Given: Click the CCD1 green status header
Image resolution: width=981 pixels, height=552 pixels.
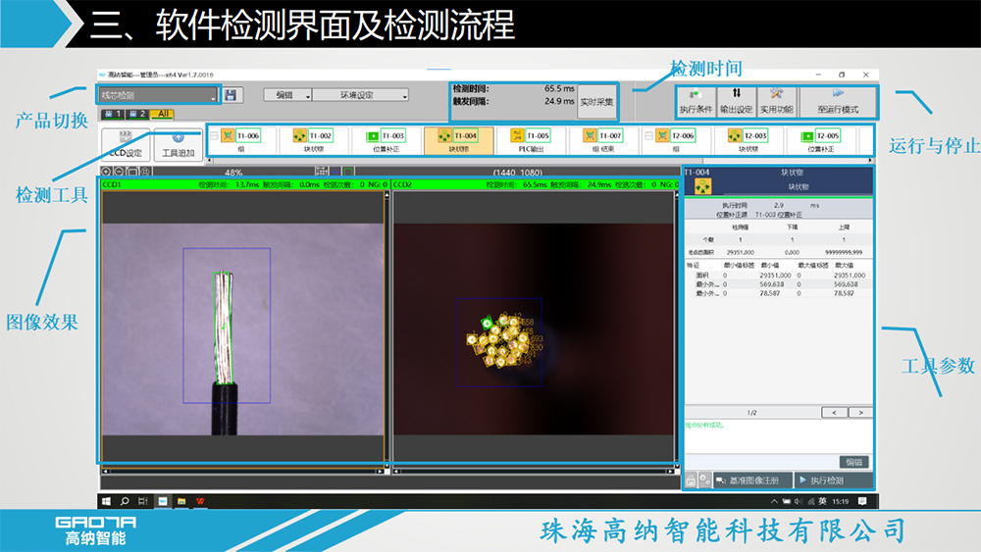Looking at the screenshot, I should 244,184.
